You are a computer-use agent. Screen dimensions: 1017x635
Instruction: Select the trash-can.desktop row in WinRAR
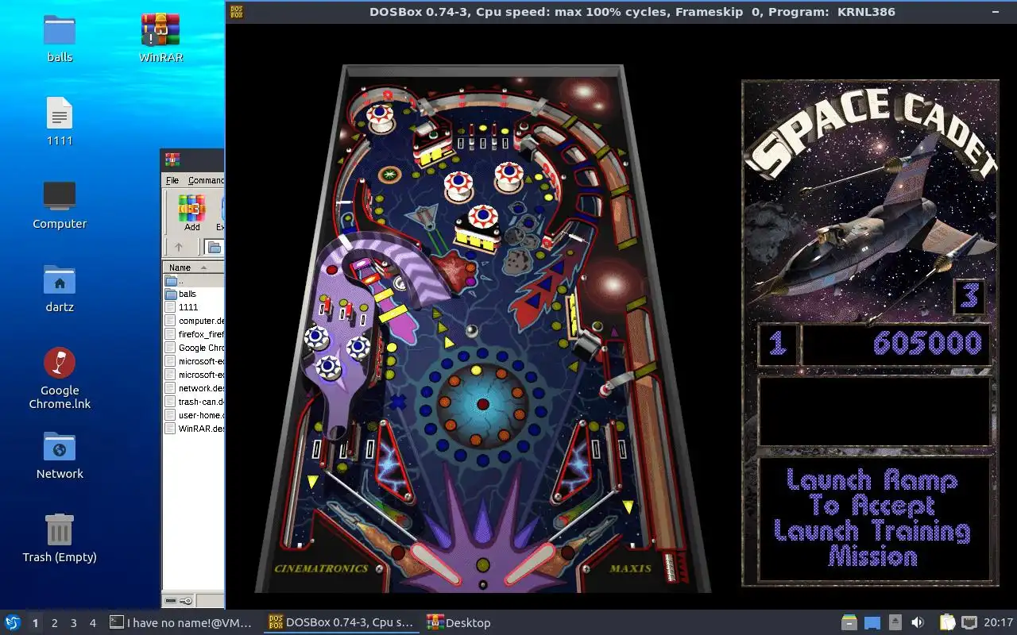coord(194,402)
